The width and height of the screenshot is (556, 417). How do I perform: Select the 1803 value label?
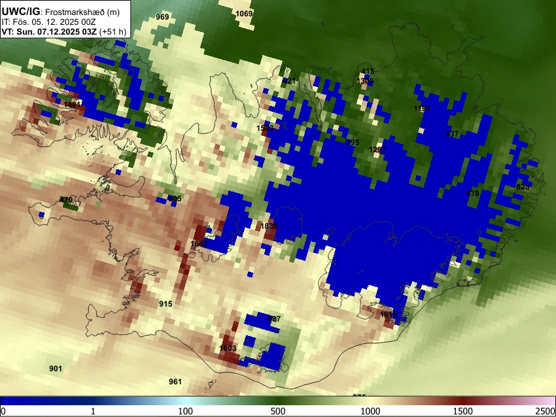coord(228,348)
